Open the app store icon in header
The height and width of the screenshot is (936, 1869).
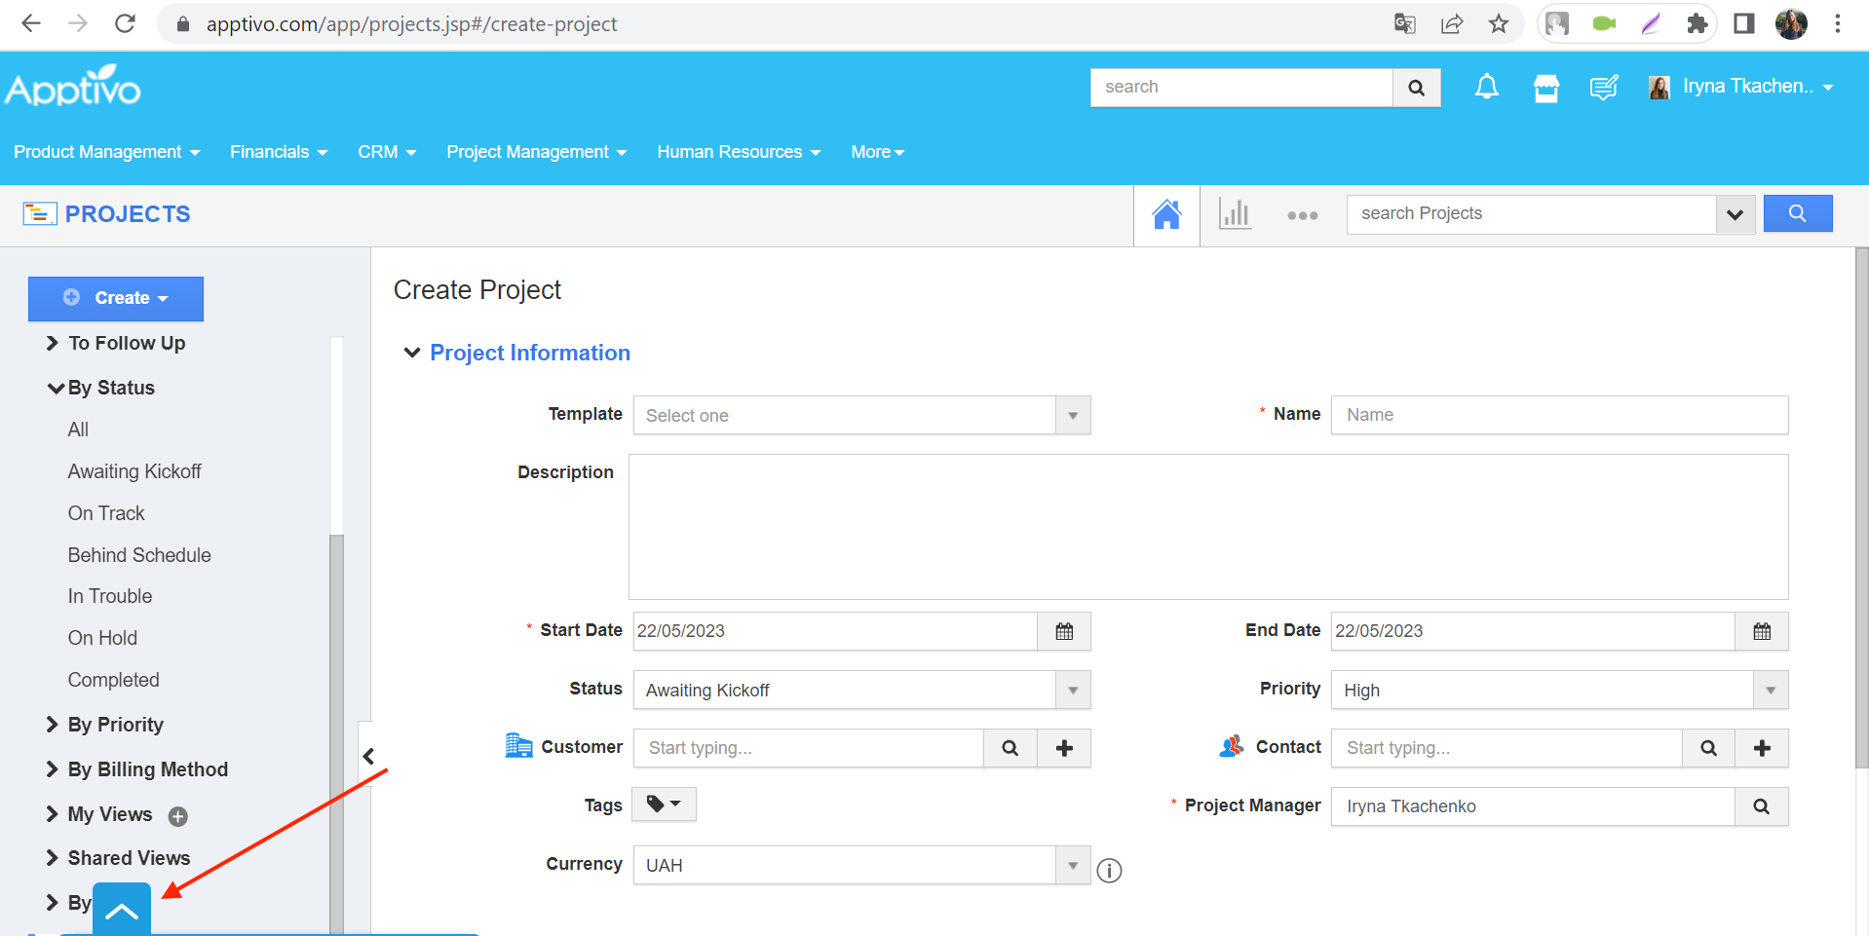pos(1545,88)
